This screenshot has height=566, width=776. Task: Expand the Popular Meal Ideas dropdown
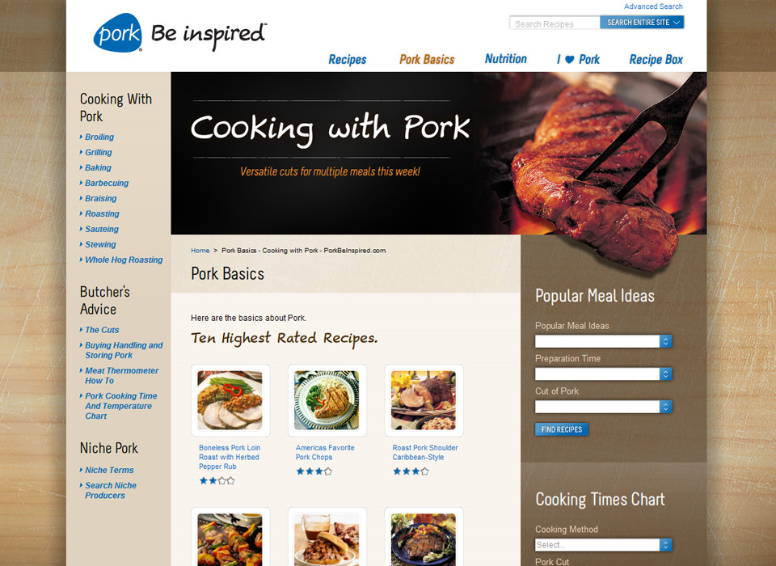[603, 341]
